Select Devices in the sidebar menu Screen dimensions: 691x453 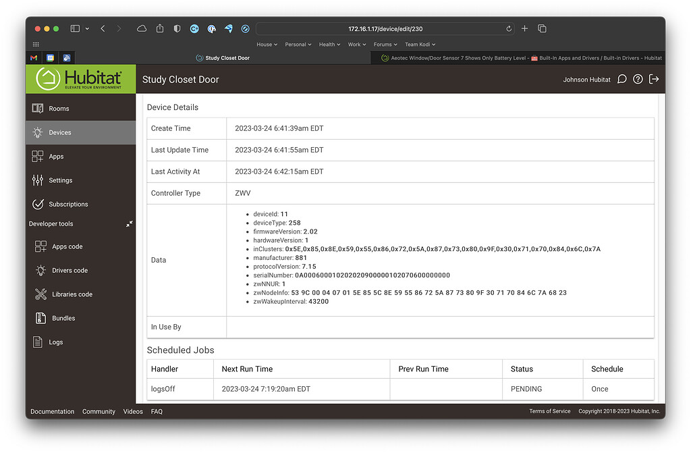tap(59, 132)
